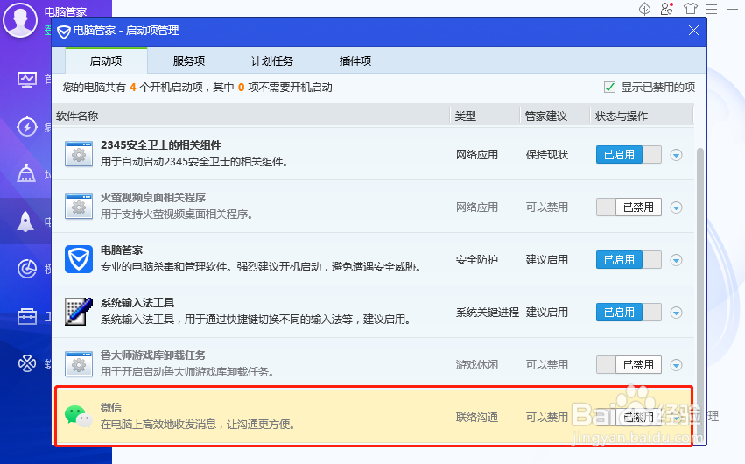Open the monitor home icon in sidebar
The height and width of the screenshot is (464, 745).
(26, 80)
